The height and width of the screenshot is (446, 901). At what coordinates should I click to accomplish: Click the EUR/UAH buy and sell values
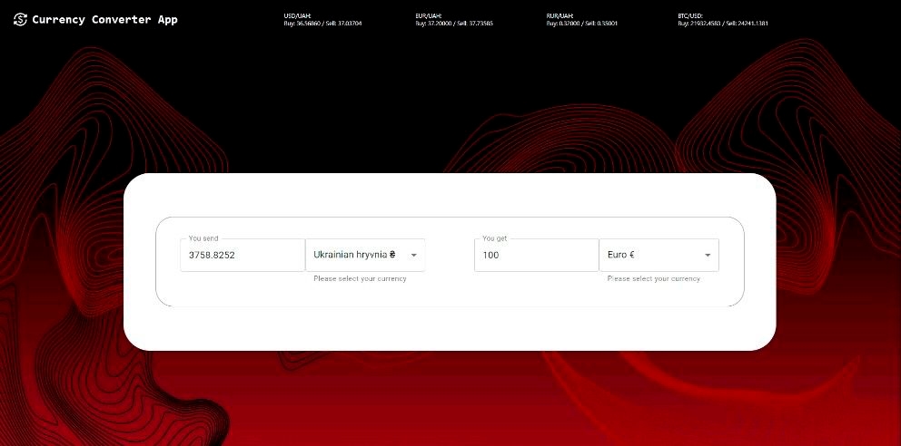point(454,24)
